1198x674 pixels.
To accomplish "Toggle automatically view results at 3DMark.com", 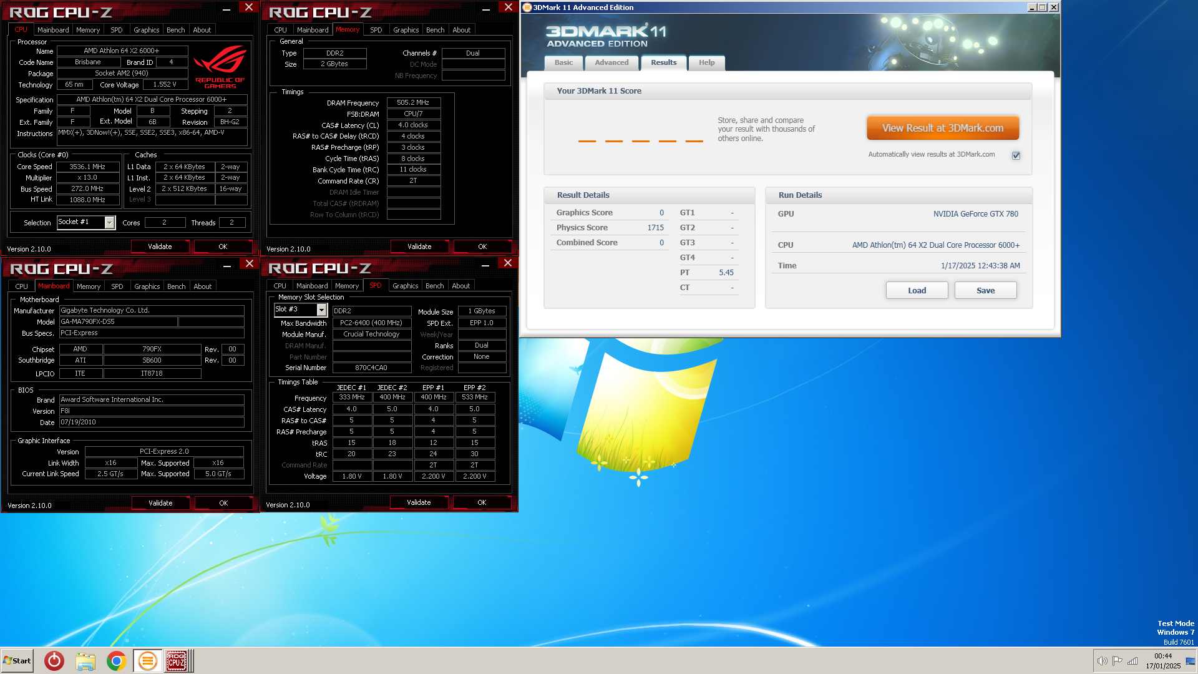I will [1016, 155].
